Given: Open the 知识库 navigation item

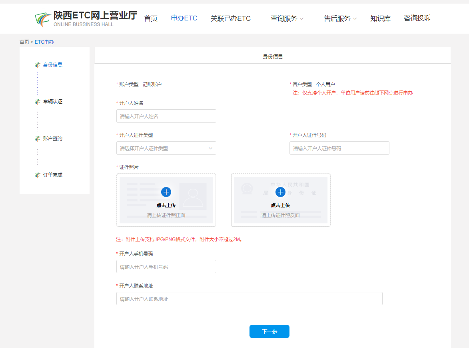Looking at the screenshot, I should [380, 18].
